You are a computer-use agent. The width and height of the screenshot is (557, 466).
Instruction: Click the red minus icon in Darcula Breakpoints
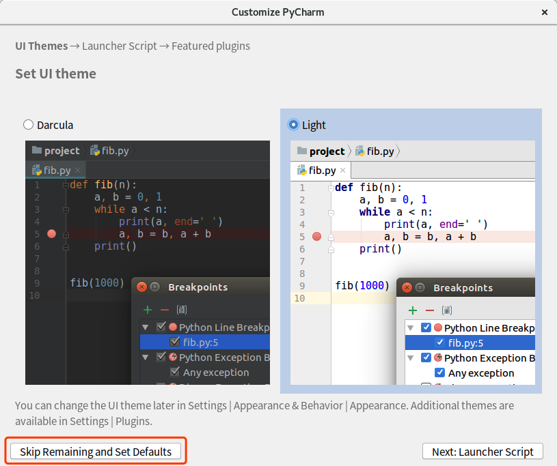click(x=165, y=310)
